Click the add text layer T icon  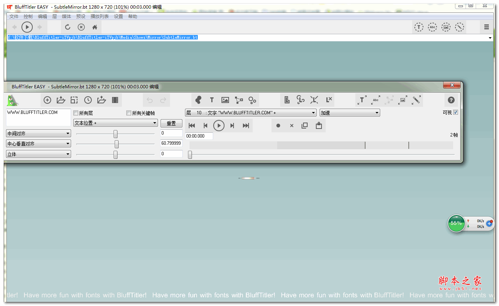[x=212, y=100]
